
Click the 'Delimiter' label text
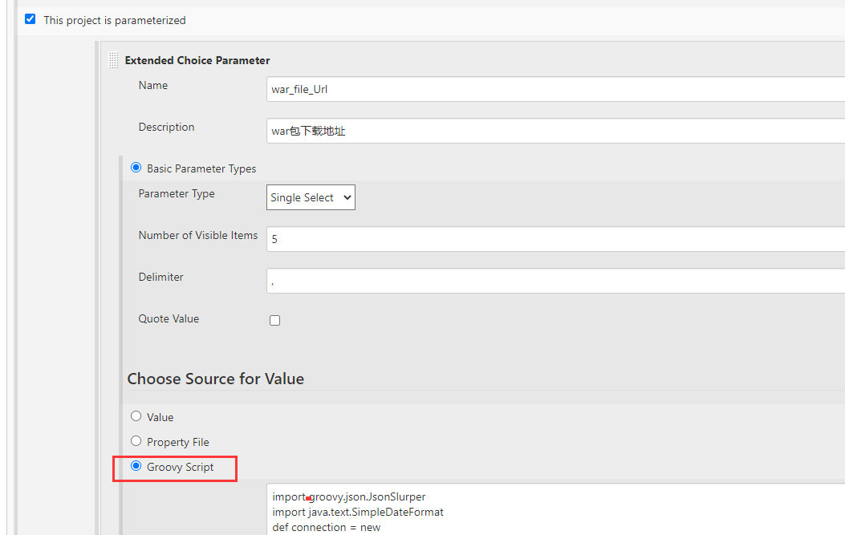161,278
